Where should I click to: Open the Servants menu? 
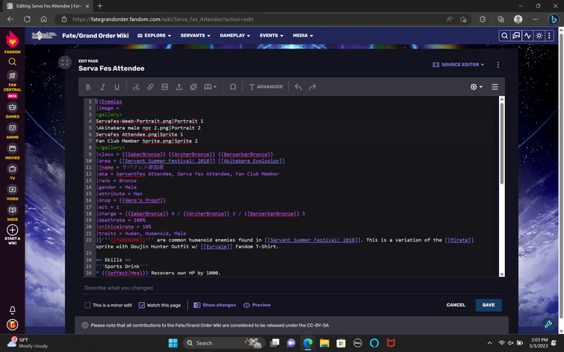click(195, 36)
